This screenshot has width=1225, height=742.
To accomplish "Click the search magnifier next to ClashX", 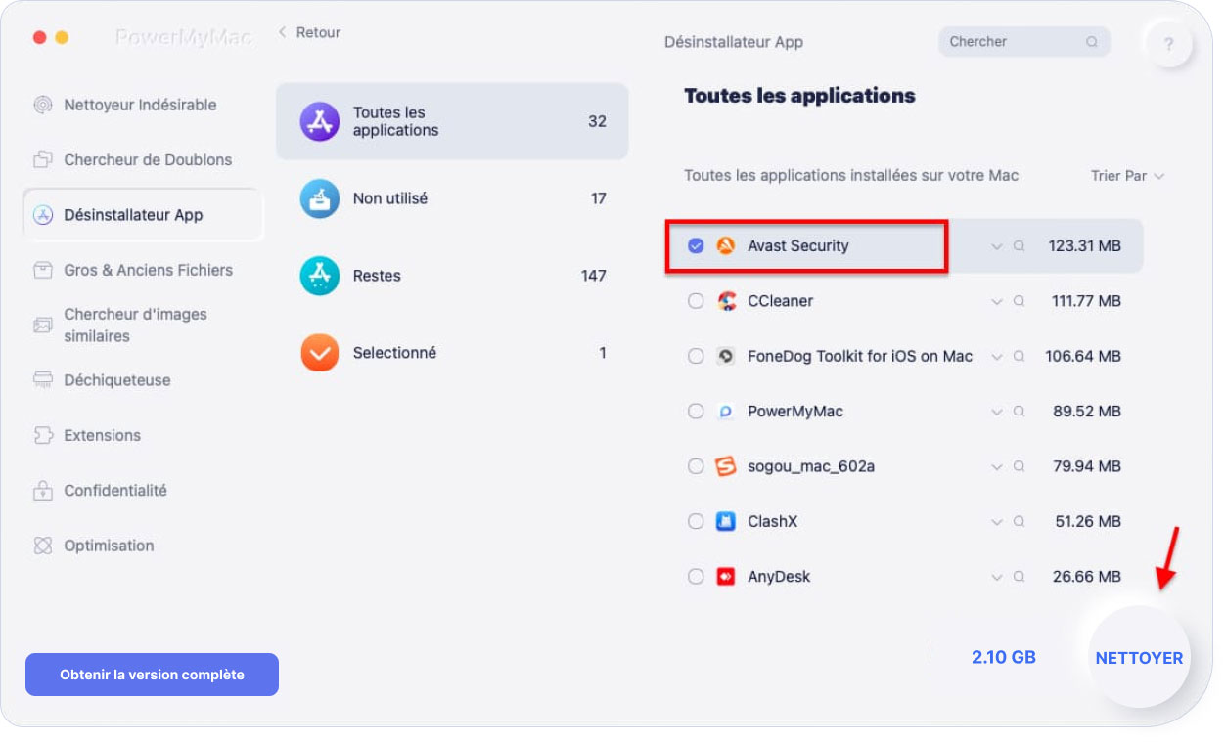I will pyautogui.click(x=1019, y=522).
